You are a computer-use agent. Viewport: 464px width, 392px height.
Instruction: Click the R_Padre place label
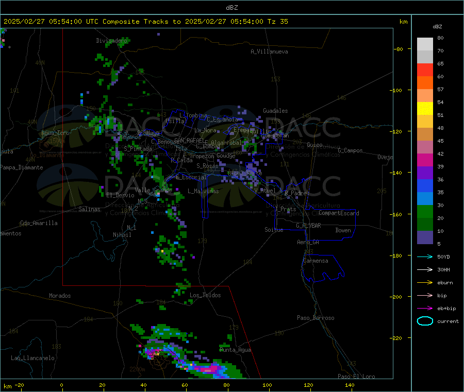(x=295, y=193)
